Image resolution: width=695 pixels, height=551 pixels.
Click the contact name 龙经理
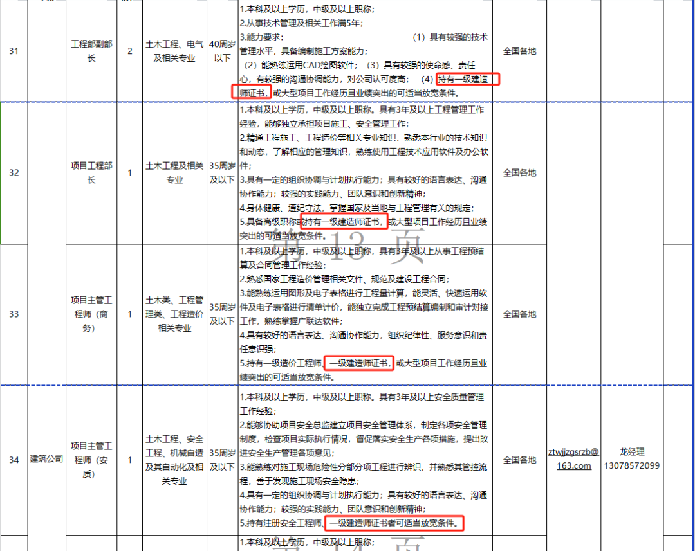coord(631,451)
